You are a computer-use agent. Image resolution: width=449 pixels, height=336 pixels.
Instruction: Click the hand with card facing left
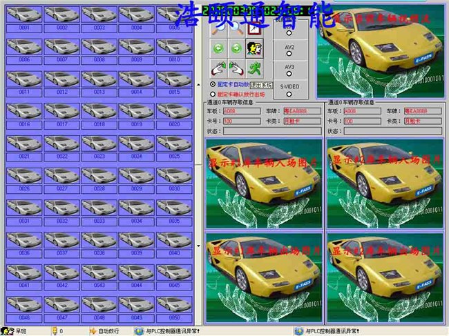point(236,68)
